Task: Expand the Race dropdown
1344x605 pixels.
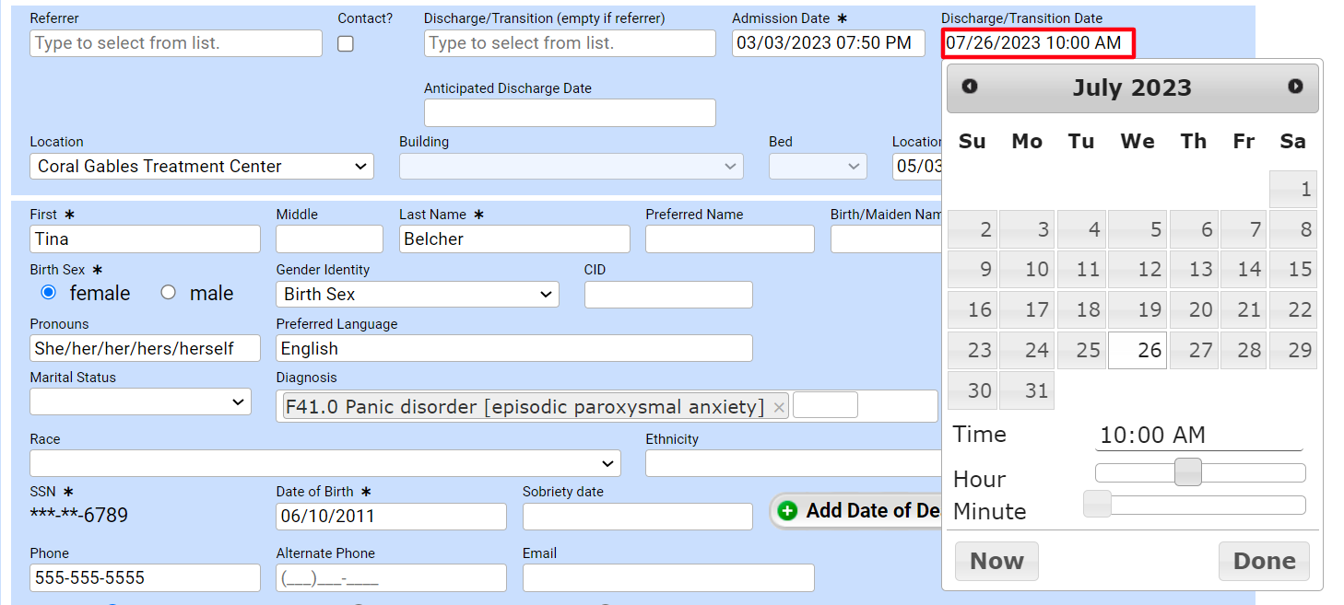Action: point(324,462)
